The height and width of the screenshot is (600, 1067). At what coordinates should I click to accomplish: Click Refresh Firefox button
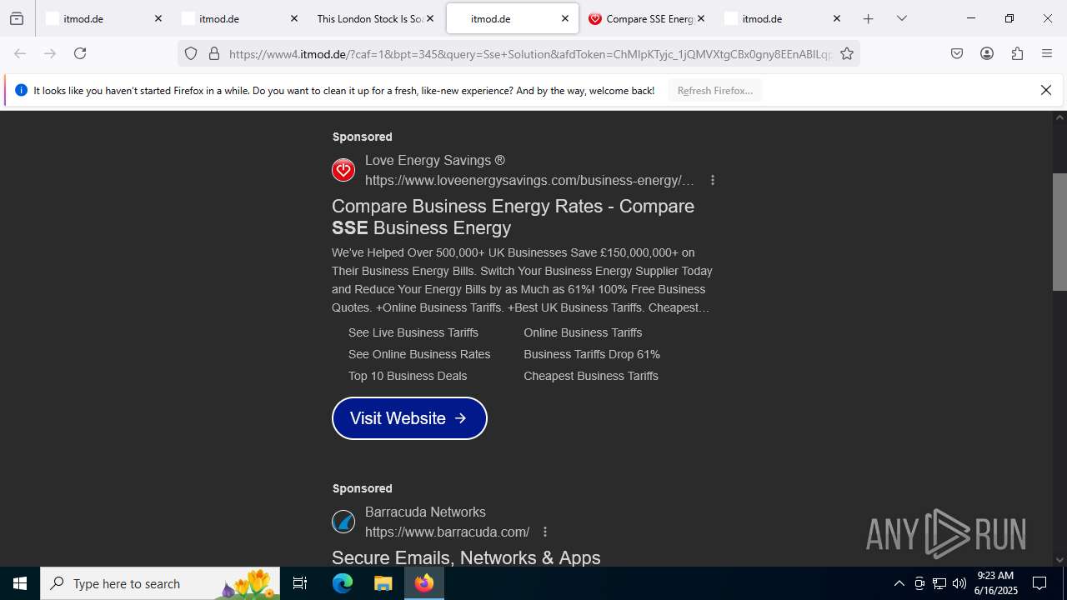coord(714,90)
